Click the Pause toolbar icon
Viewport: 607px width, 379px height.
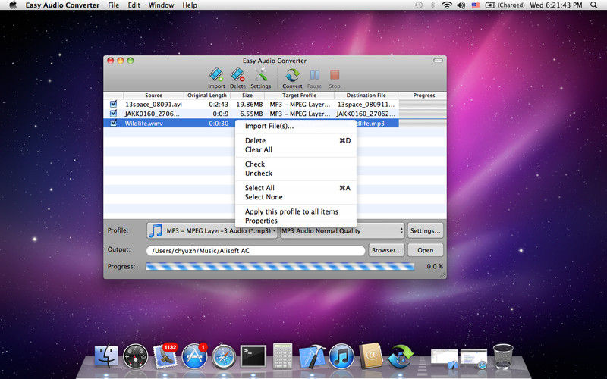[314, 78]
